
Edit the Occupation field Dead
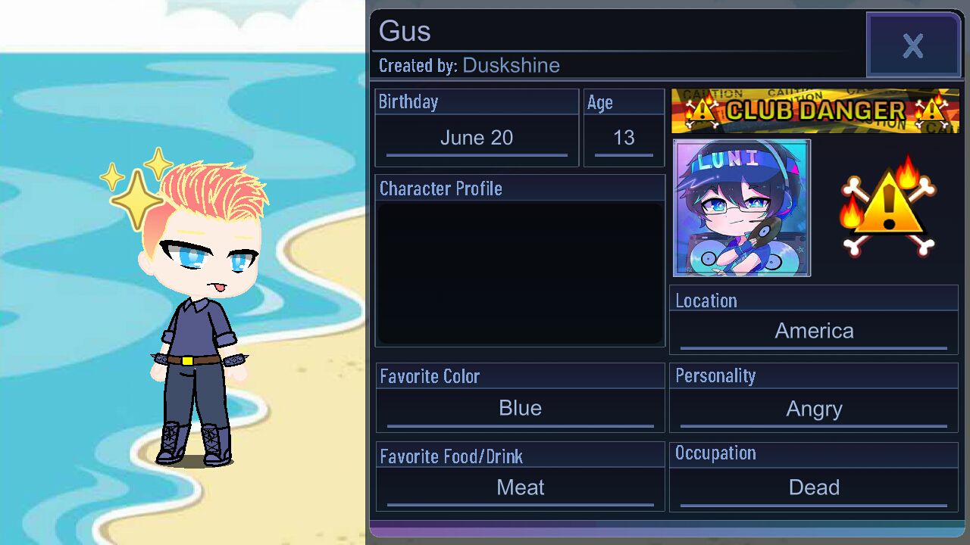click(814, 487)
